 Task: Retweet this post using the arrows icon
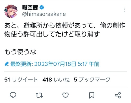[x=39, y=95]
